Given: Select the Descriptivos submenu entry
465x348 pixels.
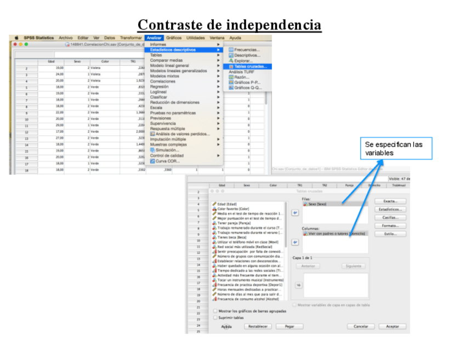Looking at the screenshot, I should (x=247, y=55).
